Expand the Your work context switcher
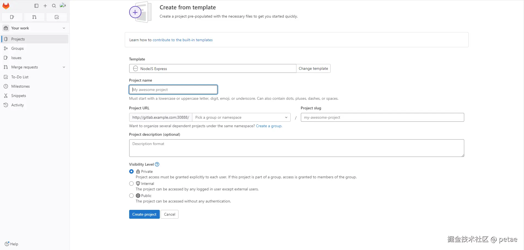The height and width of the screenshot is (250, 524). click(35, 28)
